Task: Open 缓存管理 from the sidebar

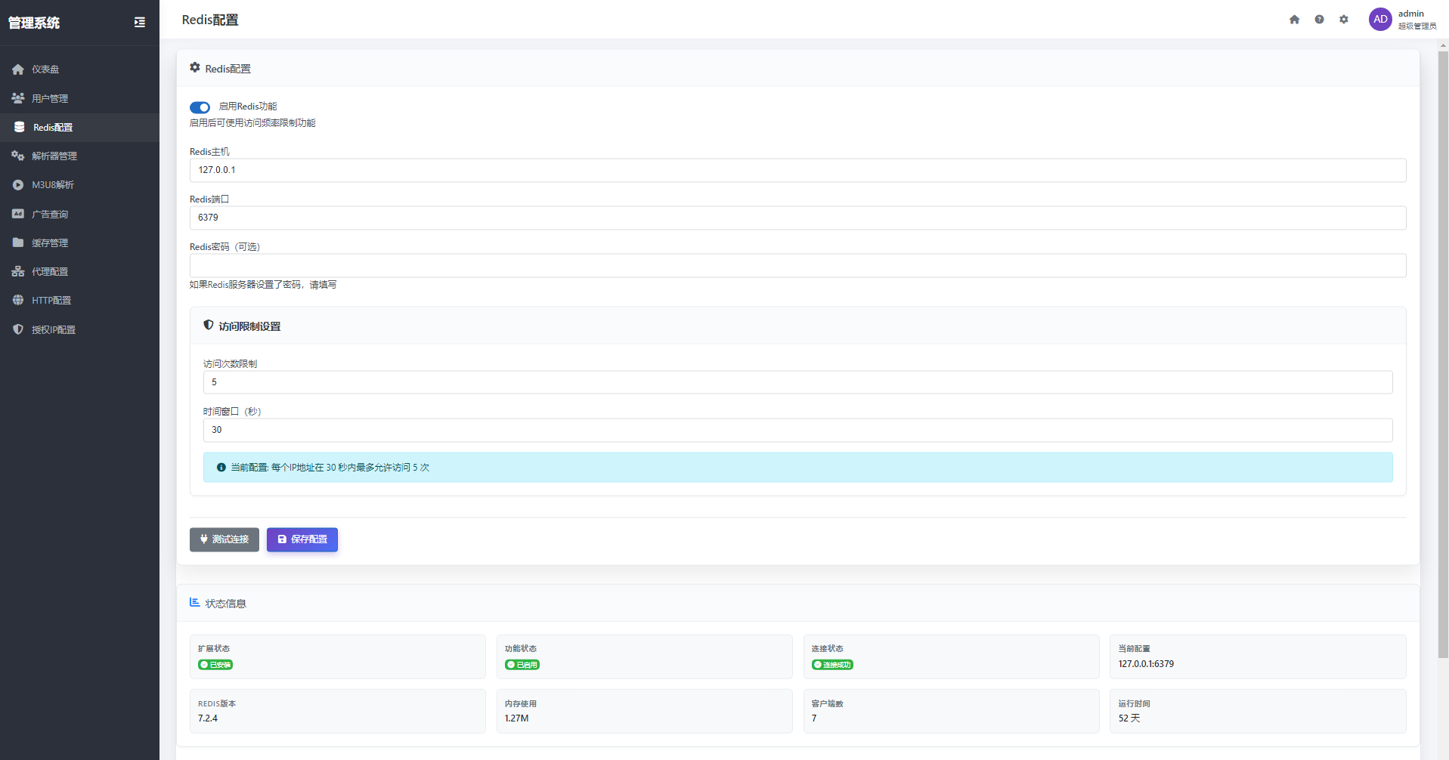Action: [x=50, y=243]
